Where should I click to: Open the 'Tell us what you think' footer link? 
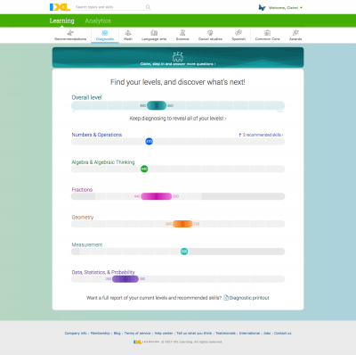194,334
